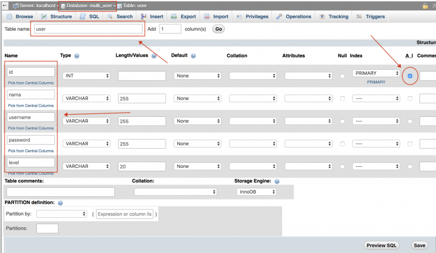The width and height of the screenshot is (436, 253).
Task: Check the Null checkbox for id column
Action: [x=342, y=76]
